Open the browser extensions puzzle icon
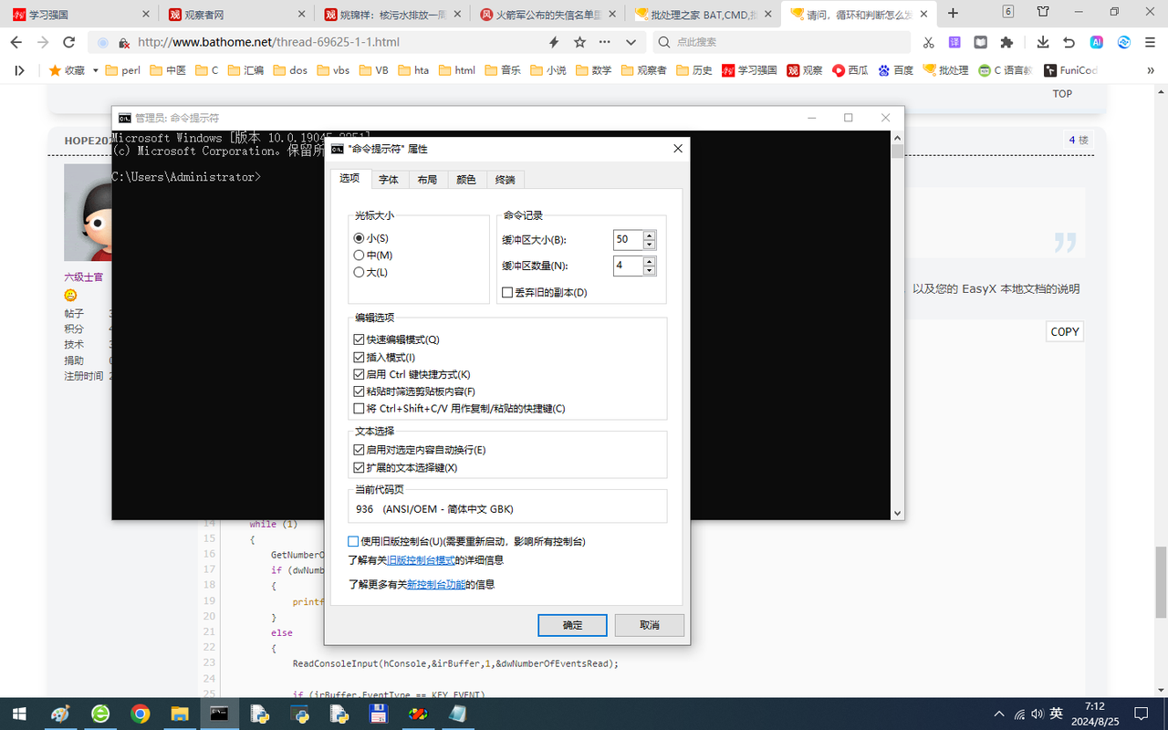 tap(1006, 43)
